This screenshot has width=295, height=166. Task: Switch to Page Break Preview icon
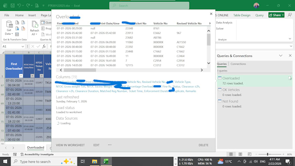[249, 154]
